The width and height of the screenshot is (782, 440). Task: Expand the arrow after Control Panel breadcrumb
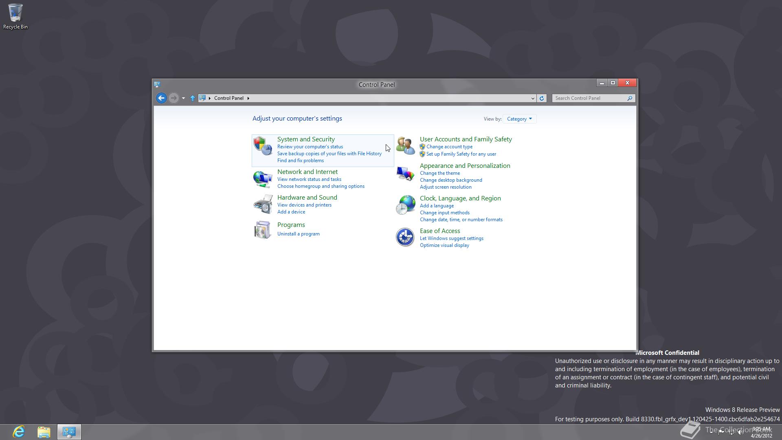click(x=248, y=98)
